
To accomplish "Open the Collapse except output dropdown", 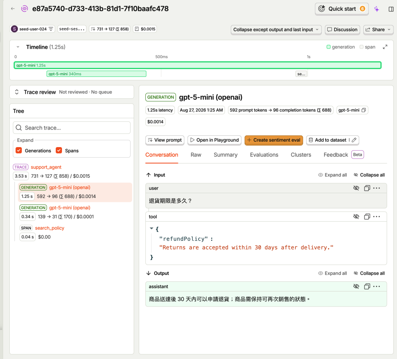I will [x=276, y=29].
